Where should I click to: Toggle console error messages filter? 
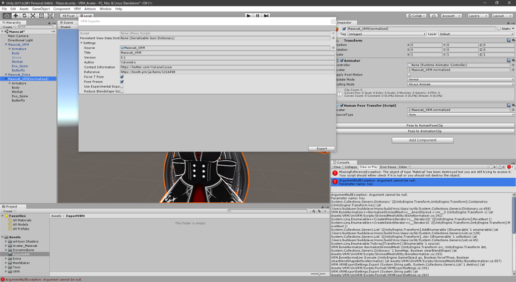[510, 167]
